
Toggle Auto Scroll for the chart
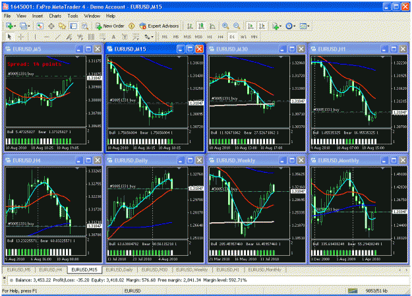[250, 26]
